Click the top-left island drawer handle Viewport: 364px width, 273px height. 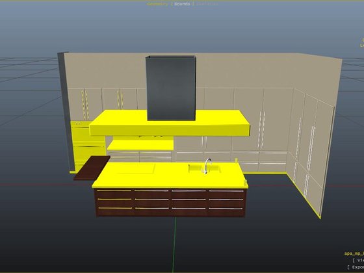(x=114, y=190)
